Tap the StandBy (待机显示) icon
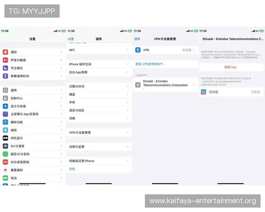Image resolution: width=265 pixels, height=212 pixels. pyautogui.click(x=5, y=138)
